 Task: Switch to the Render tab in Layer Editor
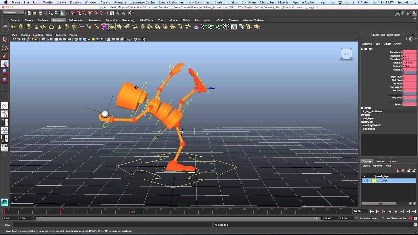pos(380,161)
